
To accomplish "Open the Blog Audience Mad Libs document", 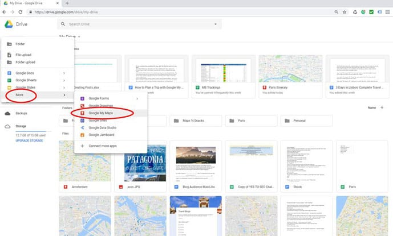I will [196, 166].
